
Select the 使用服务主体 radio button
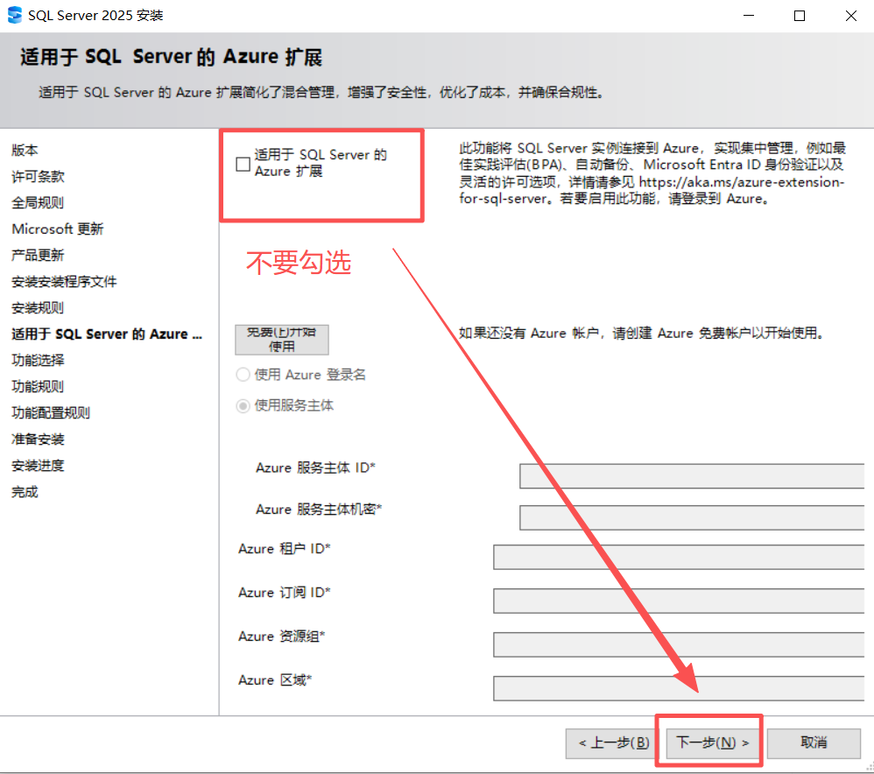[x=243, y=405]
